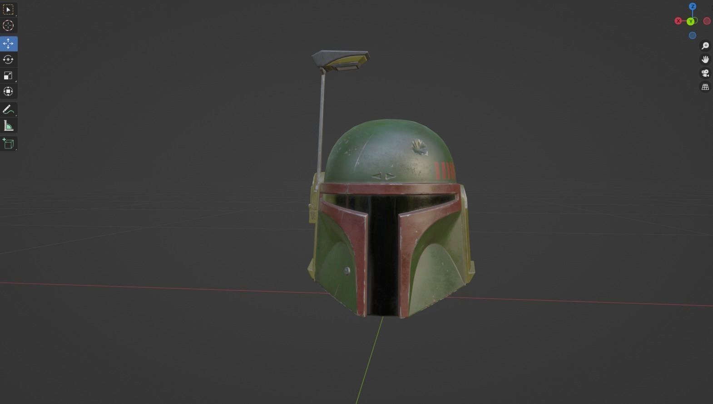
Task: Click the Z axis on navigation gizmo
Action: pyautogui.click(x=693, y=6)
